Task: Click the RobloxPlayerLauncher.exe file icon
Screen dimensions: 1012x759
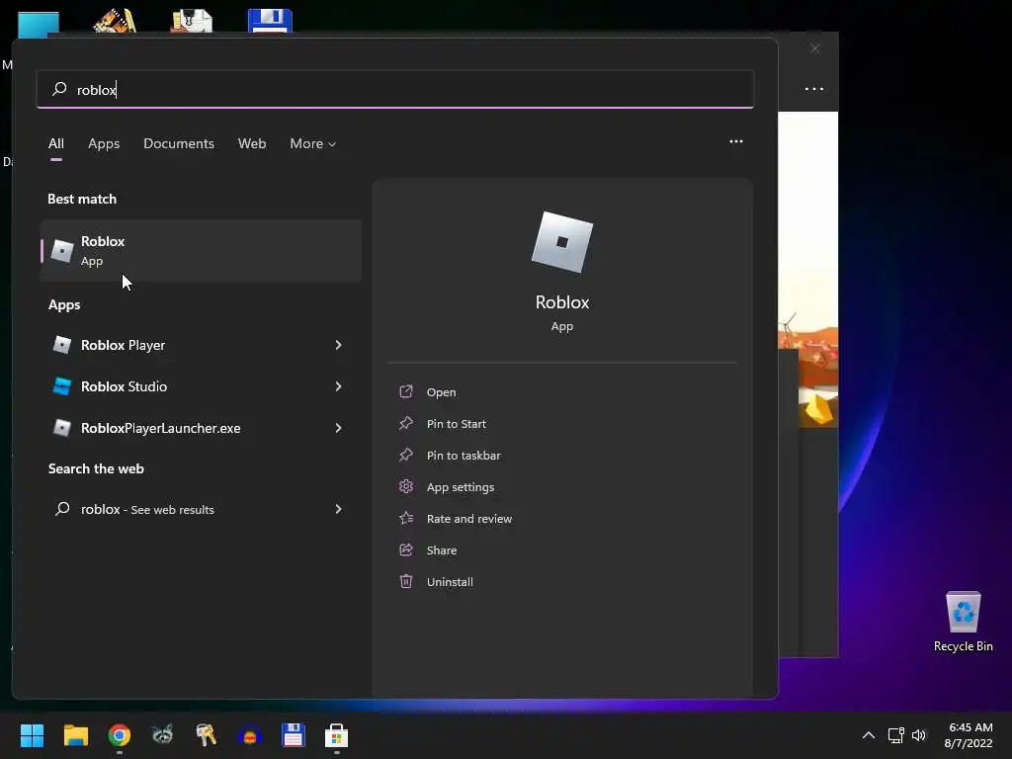Action: (62, 428)
